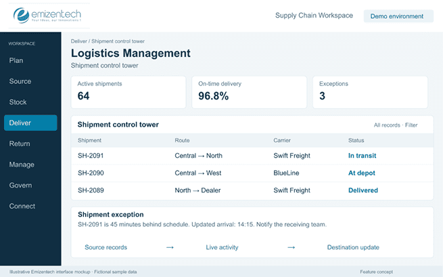This screenshot has height=277, width=443.
Task: Click the All records · Filter control
Action: tap(396, 125)
